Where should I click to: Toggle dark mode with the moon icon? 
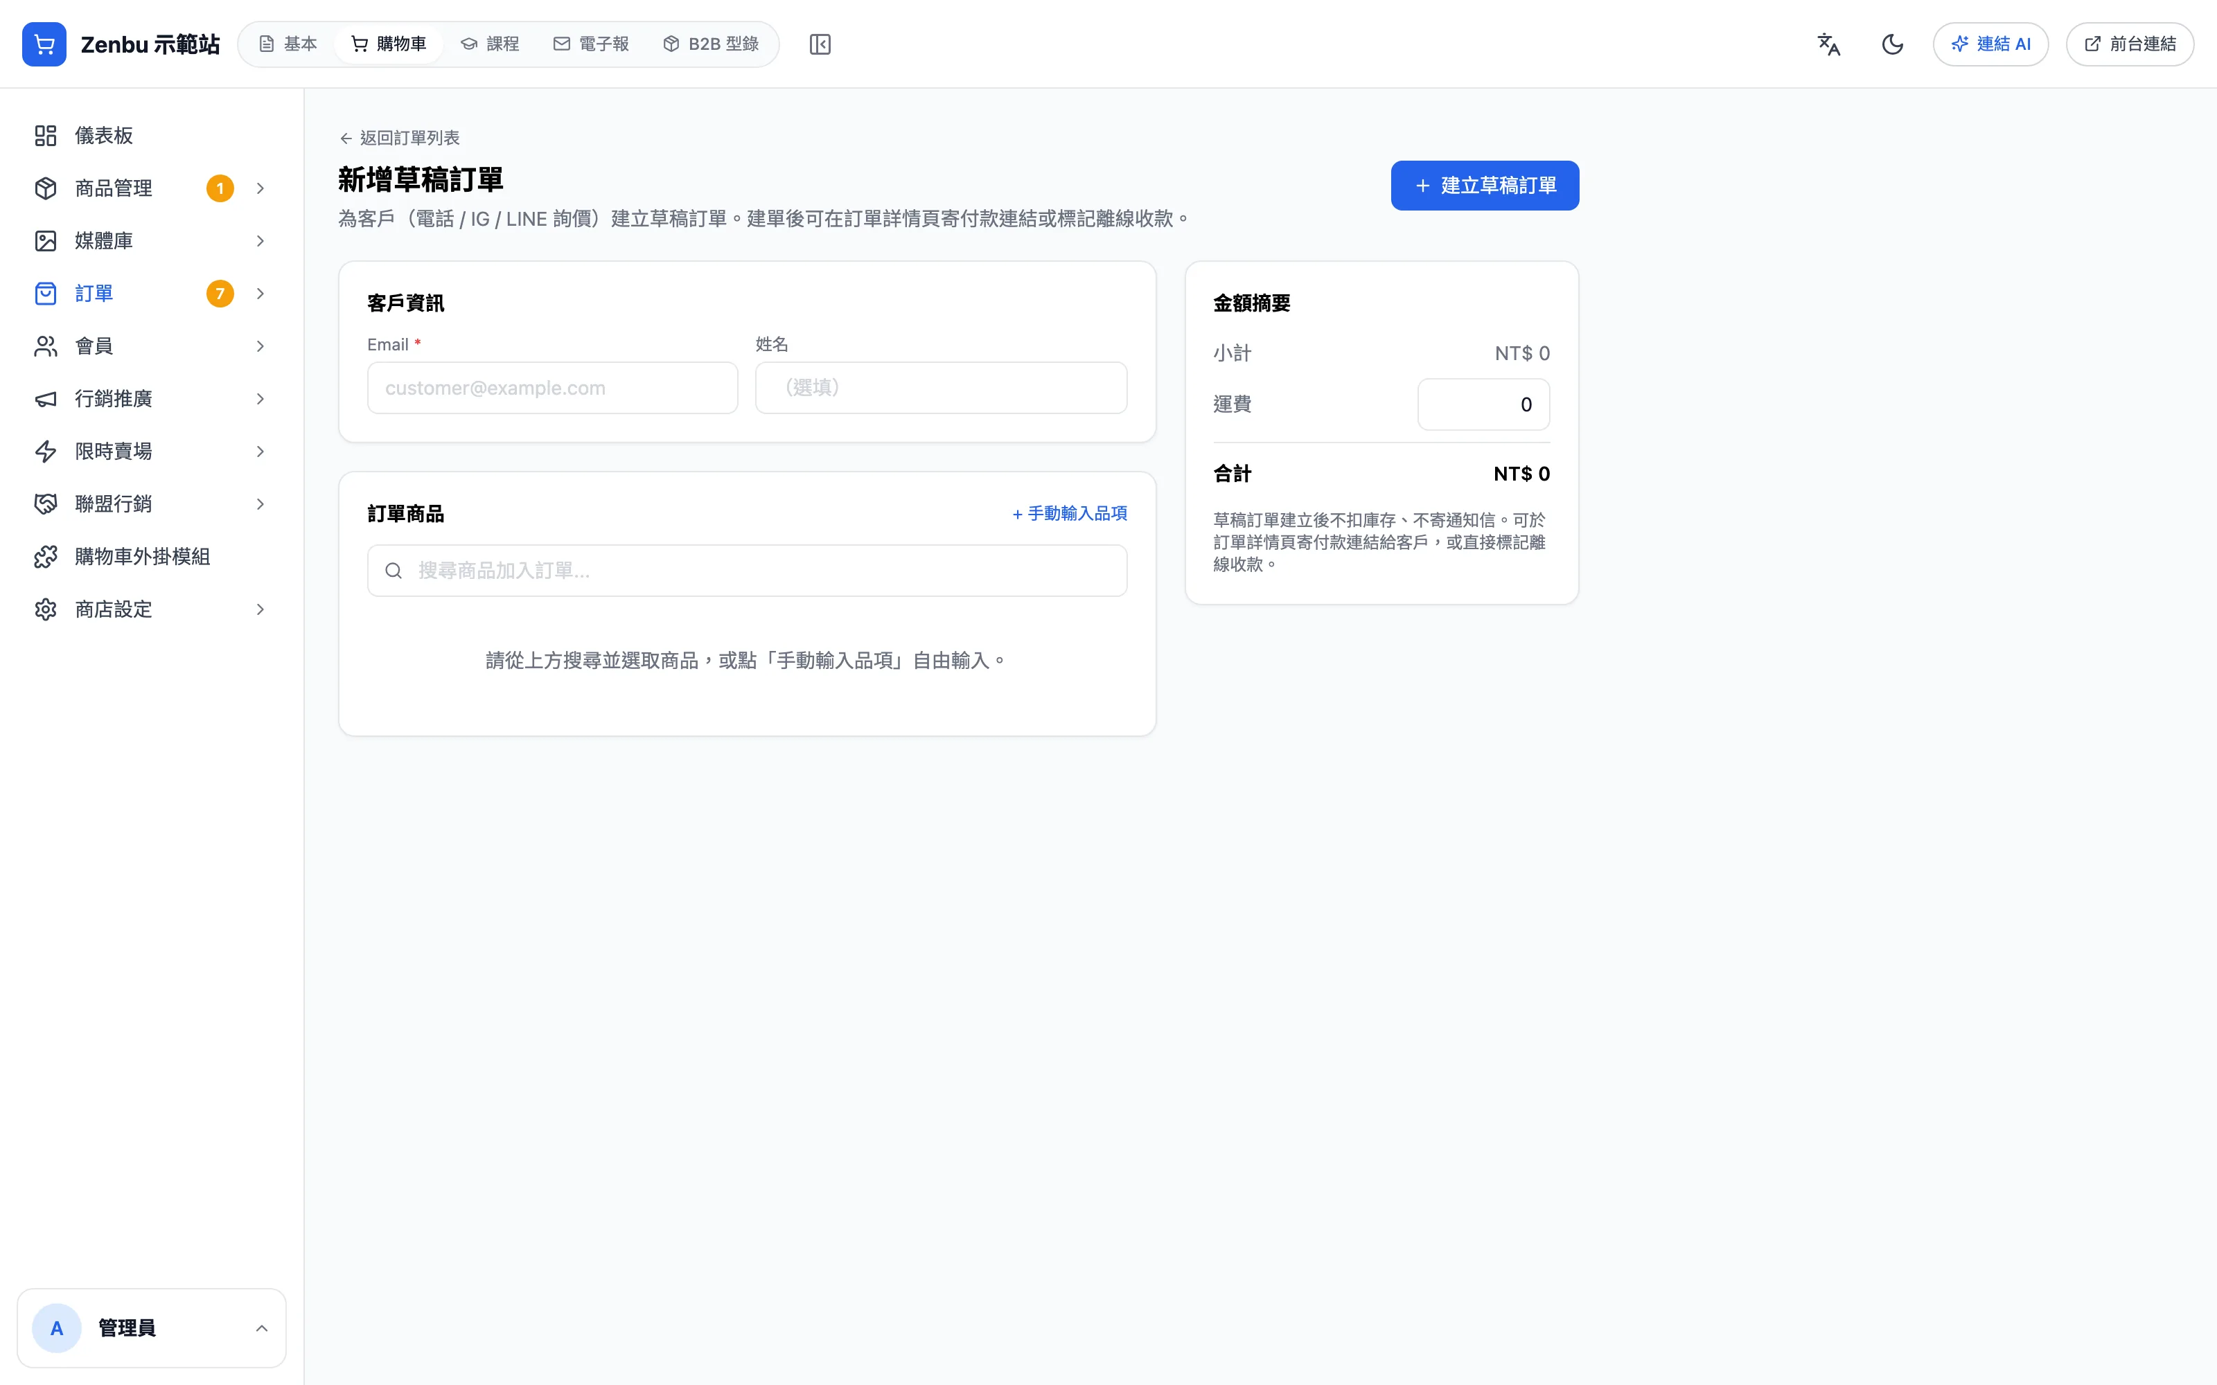(x=1893, y=44)
